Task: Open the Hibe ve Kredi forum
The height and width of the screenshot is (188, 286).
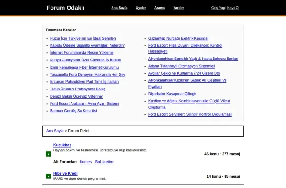Action: pos(65,173)
